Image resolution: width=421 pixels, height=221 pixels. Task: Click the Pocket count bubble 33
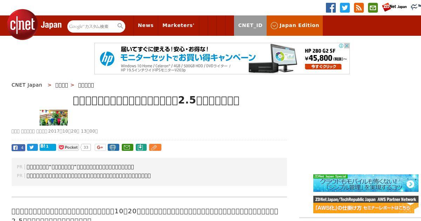pyautogui.click(x=86, y=147)
